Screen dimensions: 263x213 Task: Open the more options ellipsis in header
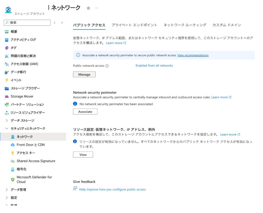tap(96, 8)
